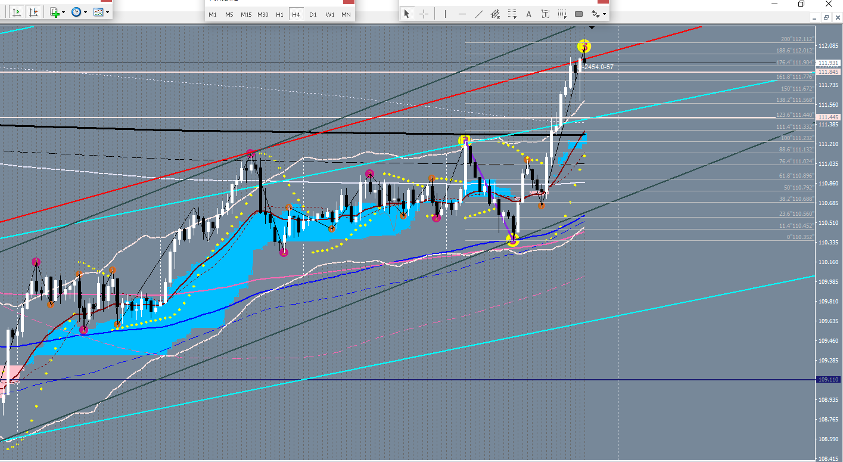Switch to the H4 timeframe
The image size is (843, 462).
click(x=295, y=14)
